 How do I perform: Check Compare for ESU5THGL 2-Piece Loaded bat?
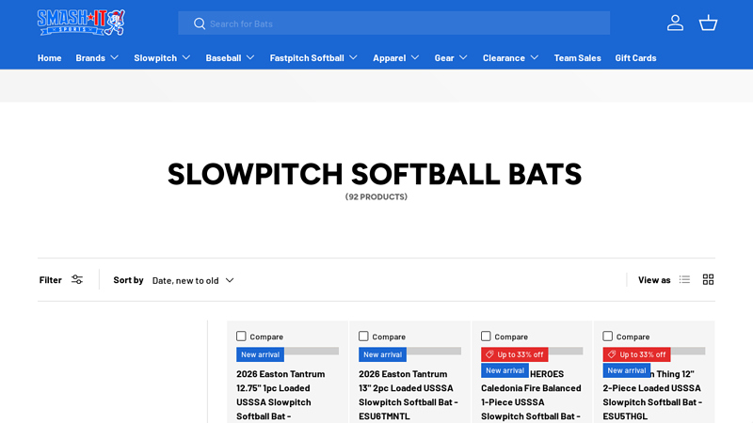coord(607,337)
